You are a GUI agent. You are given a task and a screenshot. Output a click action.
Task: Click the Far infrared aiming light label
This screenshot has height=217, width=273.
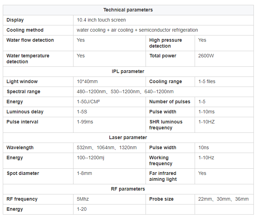pyautogui.click(x=163, y=176)
